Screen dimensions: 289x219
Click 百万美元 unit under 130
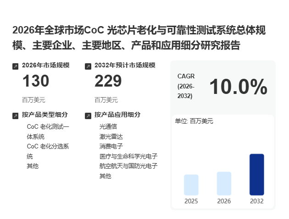tap(33, 100)
